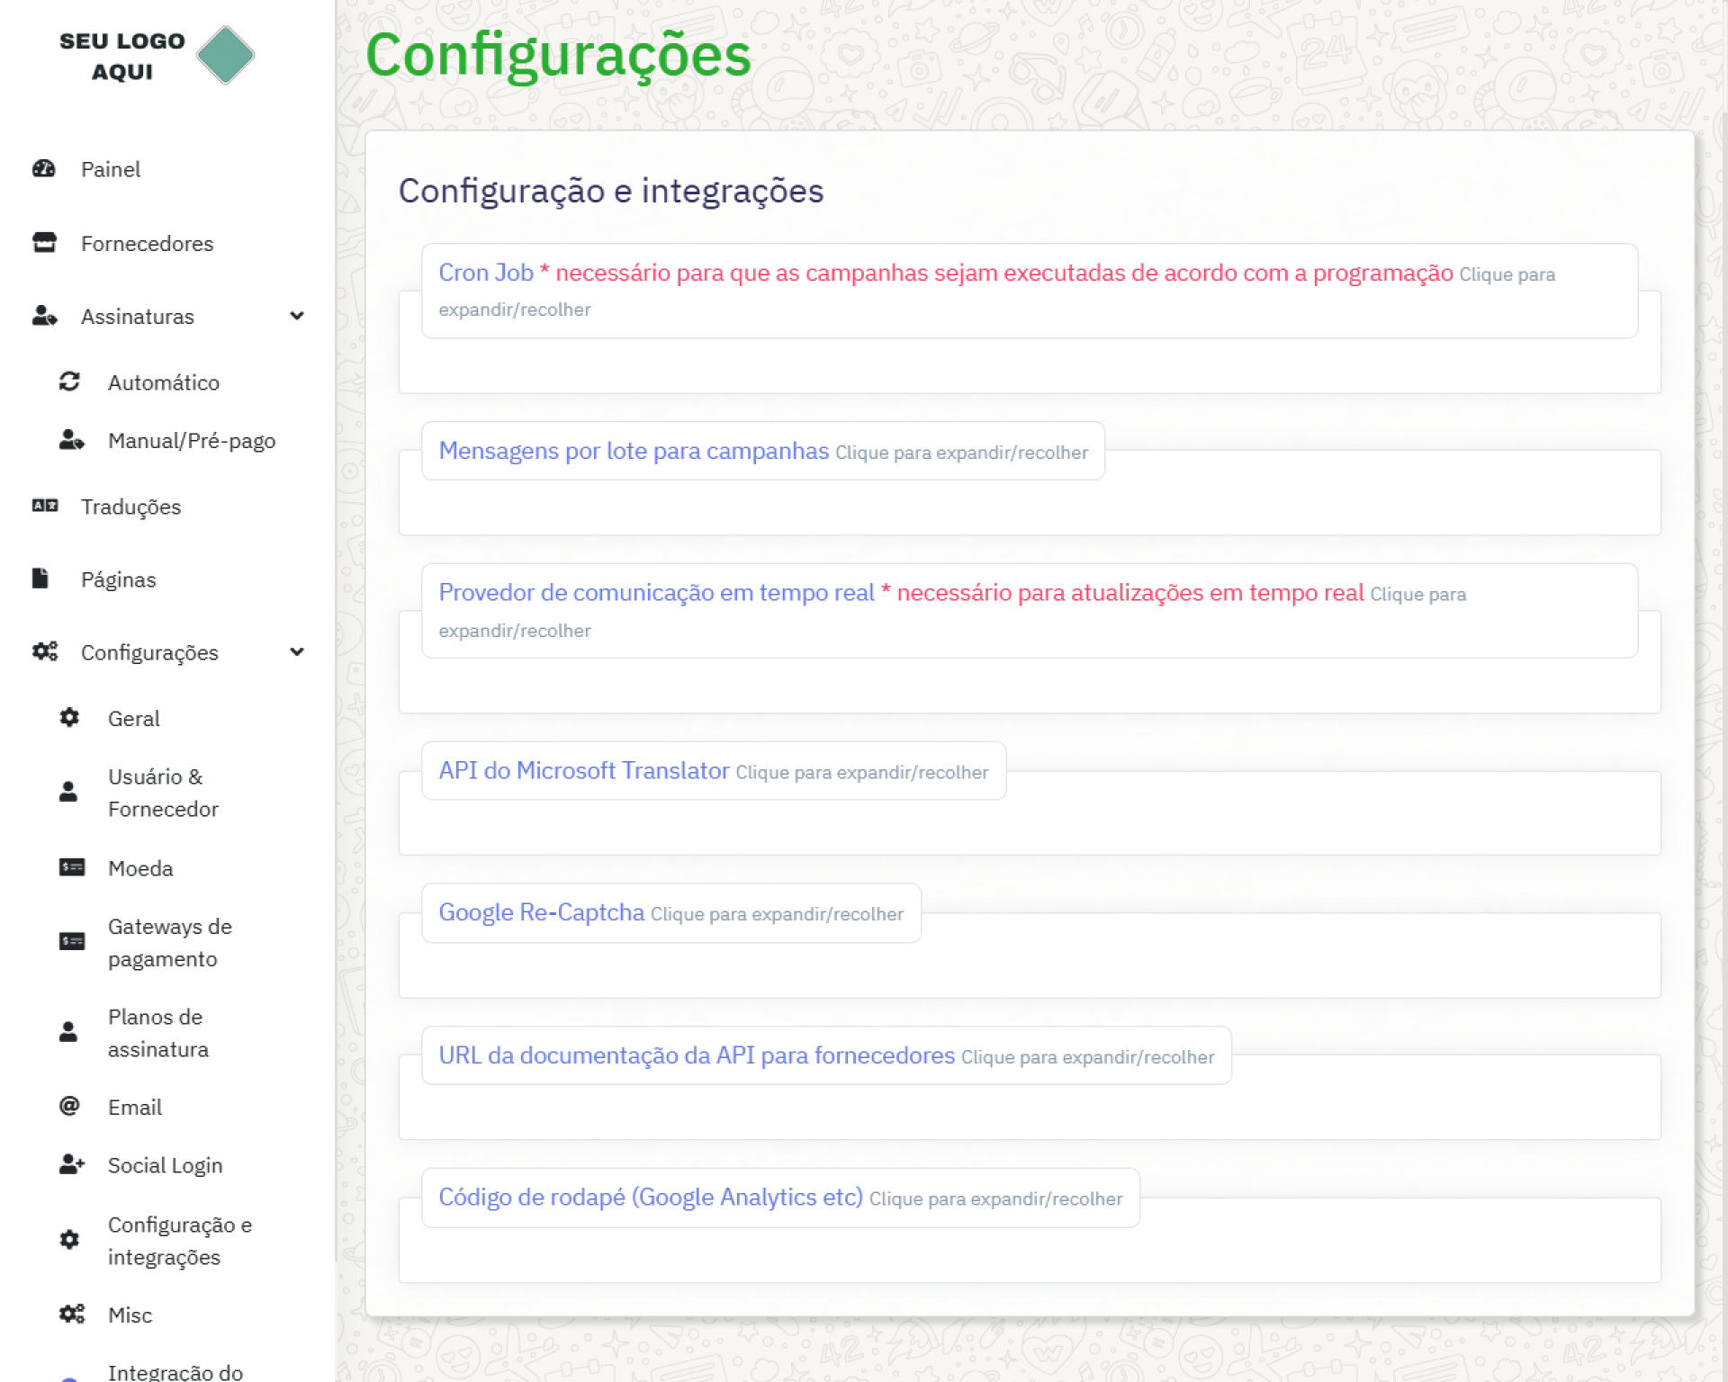Open Manual/Pré-pago subscriptions item
Viewport: 1728px width, 1382px height.
[x=191, y=441]
